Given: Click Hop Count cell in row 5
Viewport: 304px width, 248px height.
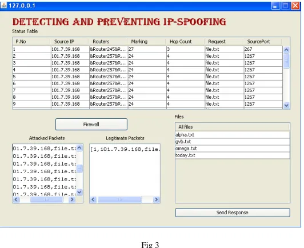Looking at the screenshot, I should pos(186,77).
